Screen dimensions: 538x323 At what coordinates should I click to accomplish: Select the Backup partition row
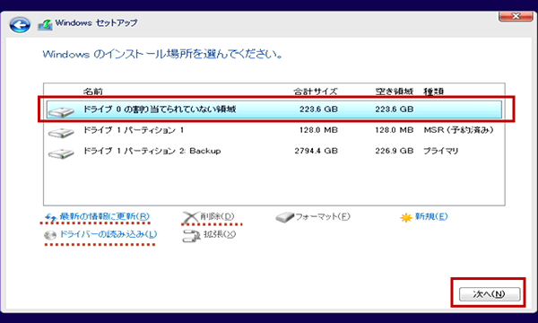(274, 151)
